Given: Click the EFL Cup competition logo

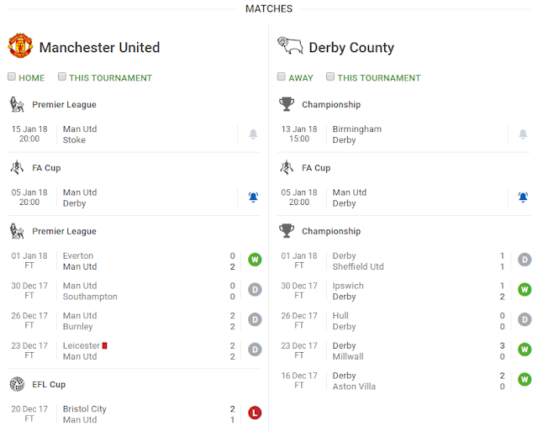Looking at the screenshot, I should tap(17, 383).
